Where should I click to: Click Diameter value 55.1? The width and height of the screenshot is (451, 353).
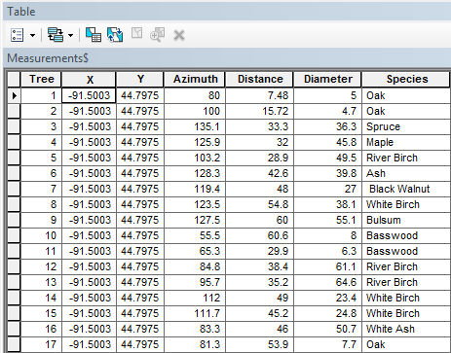coord(327,220)
